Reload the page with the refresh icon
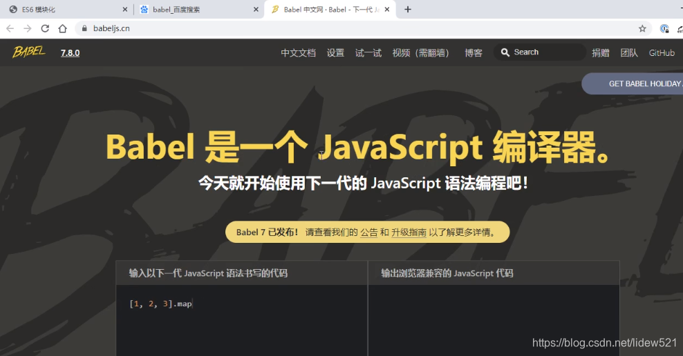 click(x=45, y=28)
